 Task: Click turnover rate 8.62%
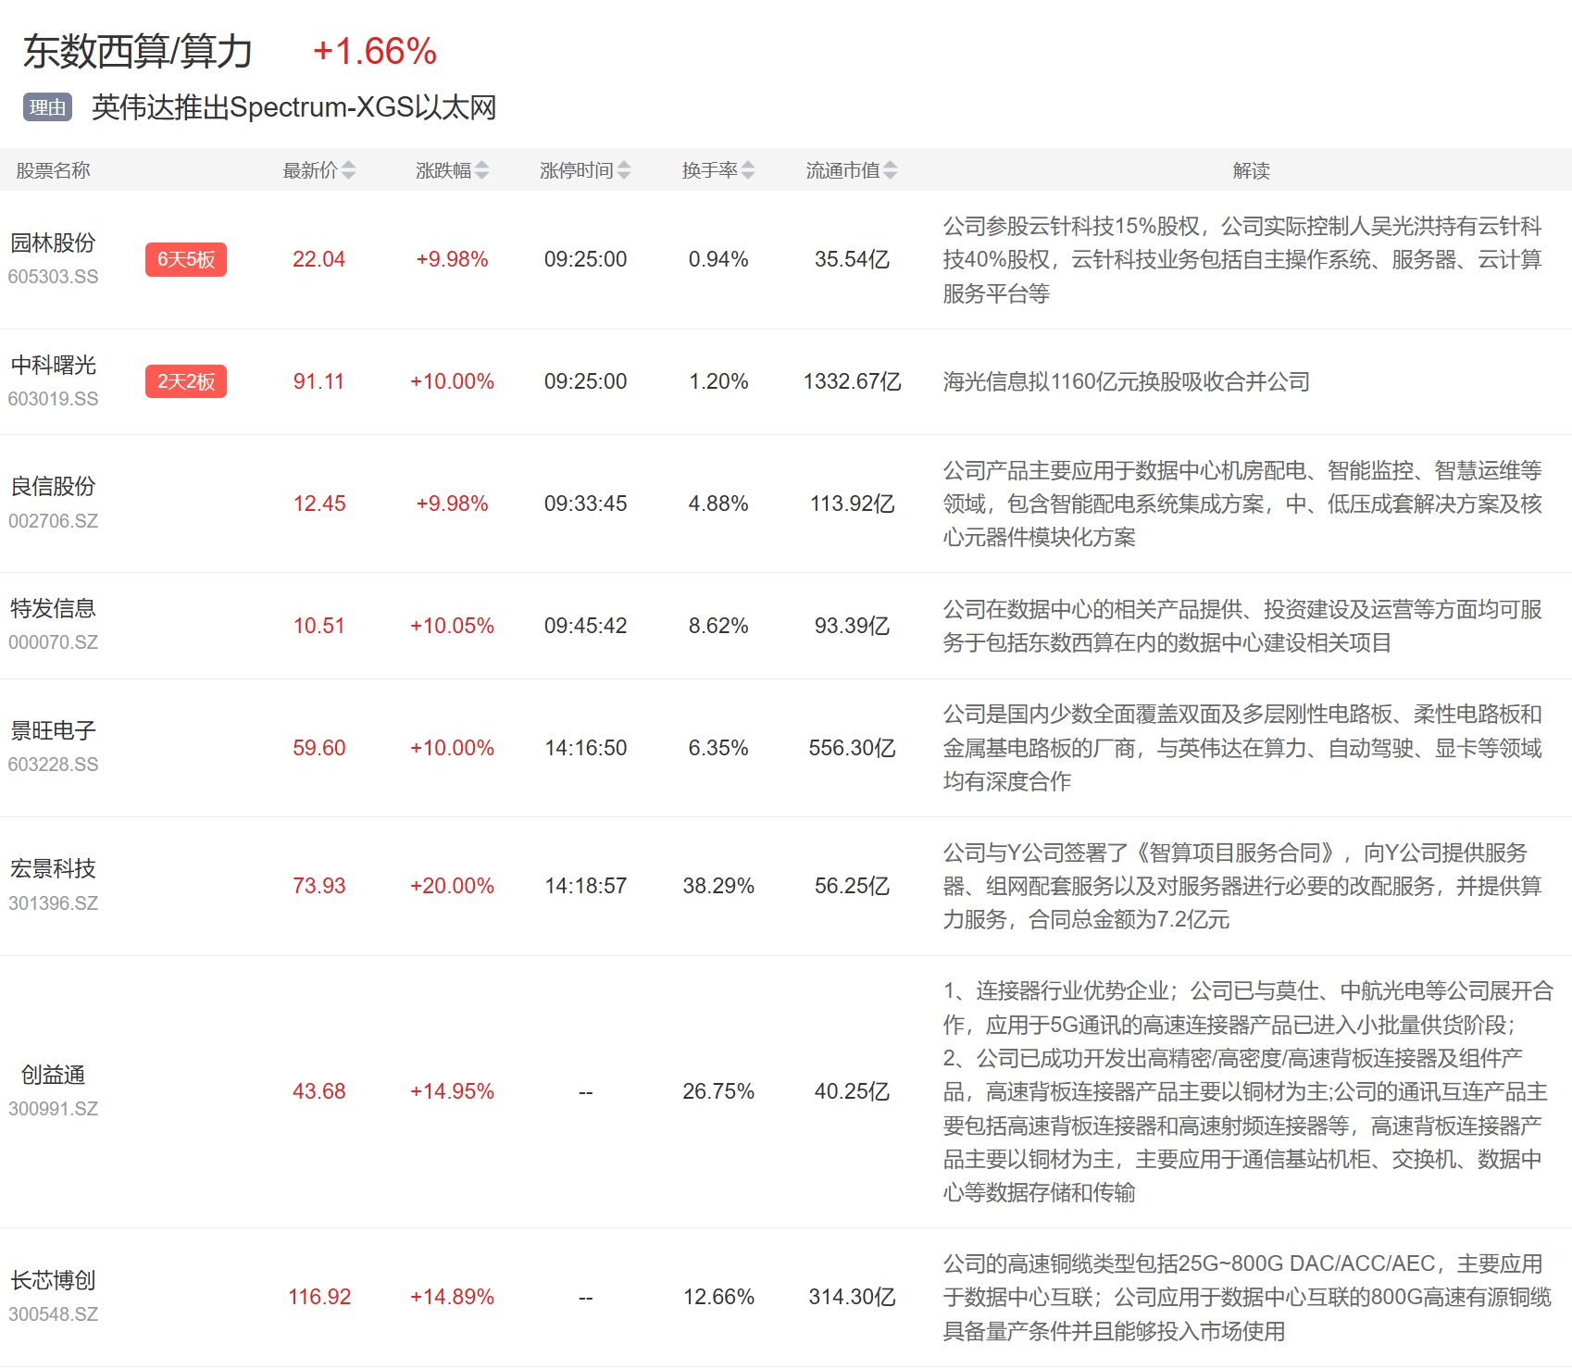coord(718,626)
